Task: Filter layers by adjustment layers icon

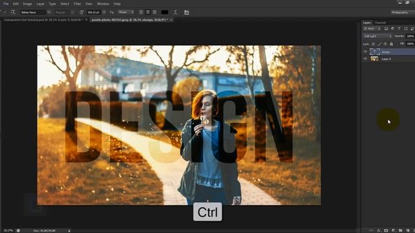Action: (393, 28)
